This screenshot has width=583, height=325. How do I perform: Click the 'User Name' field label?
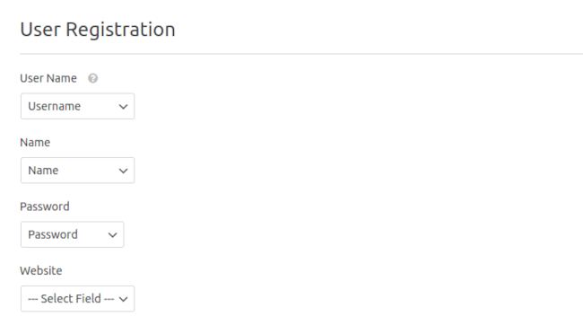pyautogui.click(x=48, y=78)
